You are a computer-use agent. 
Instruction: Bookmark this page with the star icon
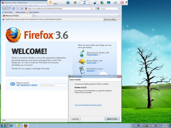92,9
